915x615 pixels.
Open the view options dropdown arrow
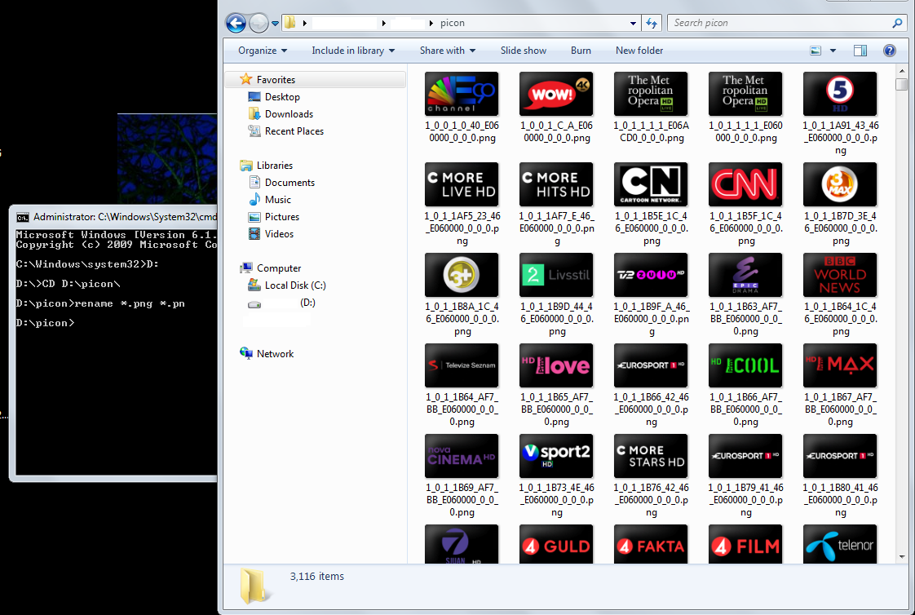(833, 51)
